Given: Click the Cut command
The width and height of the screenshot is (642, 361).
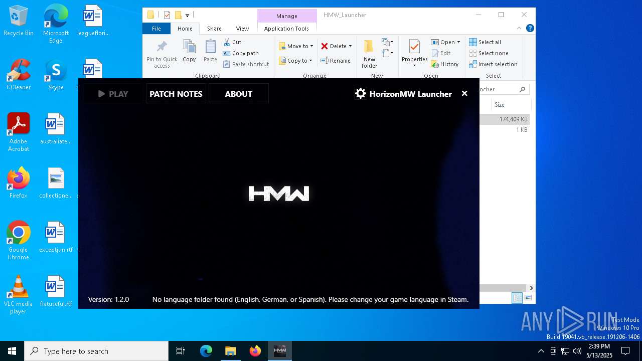Looking at the screenshot, I should click(232, 42).
